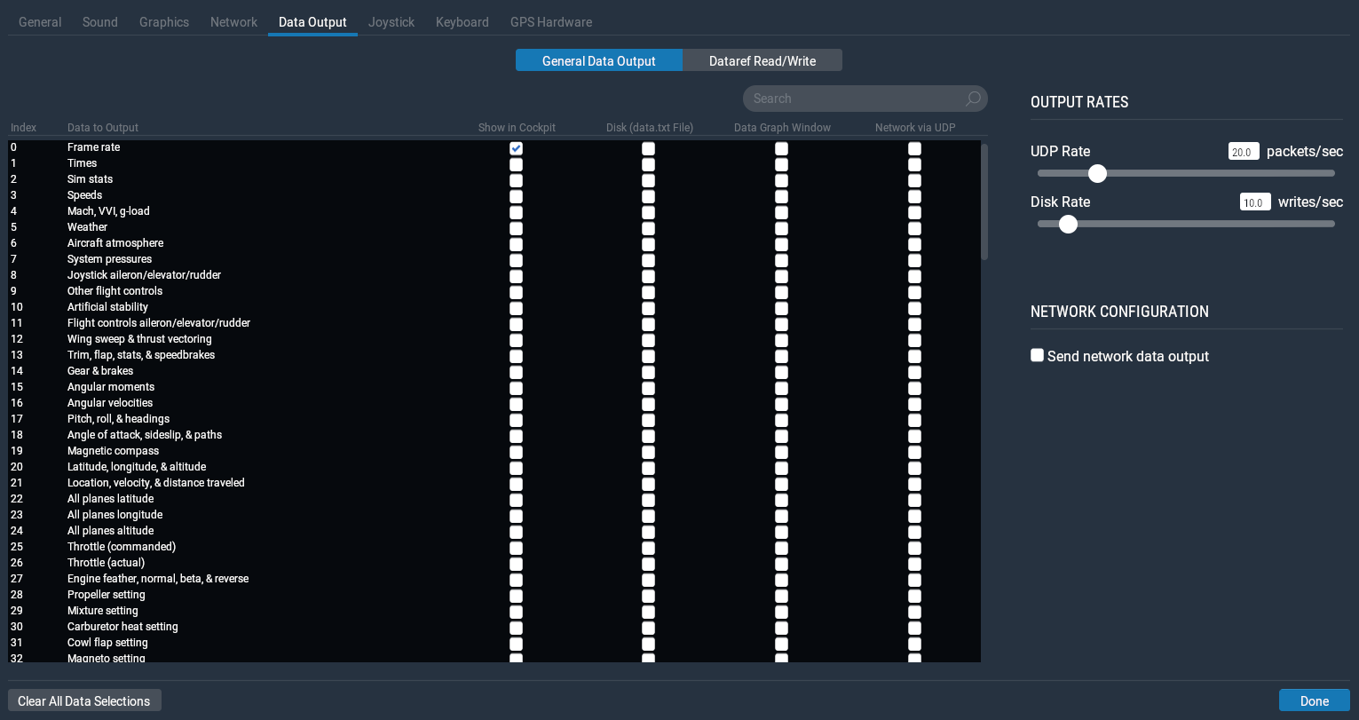Click the Done button

point(1314,700)
